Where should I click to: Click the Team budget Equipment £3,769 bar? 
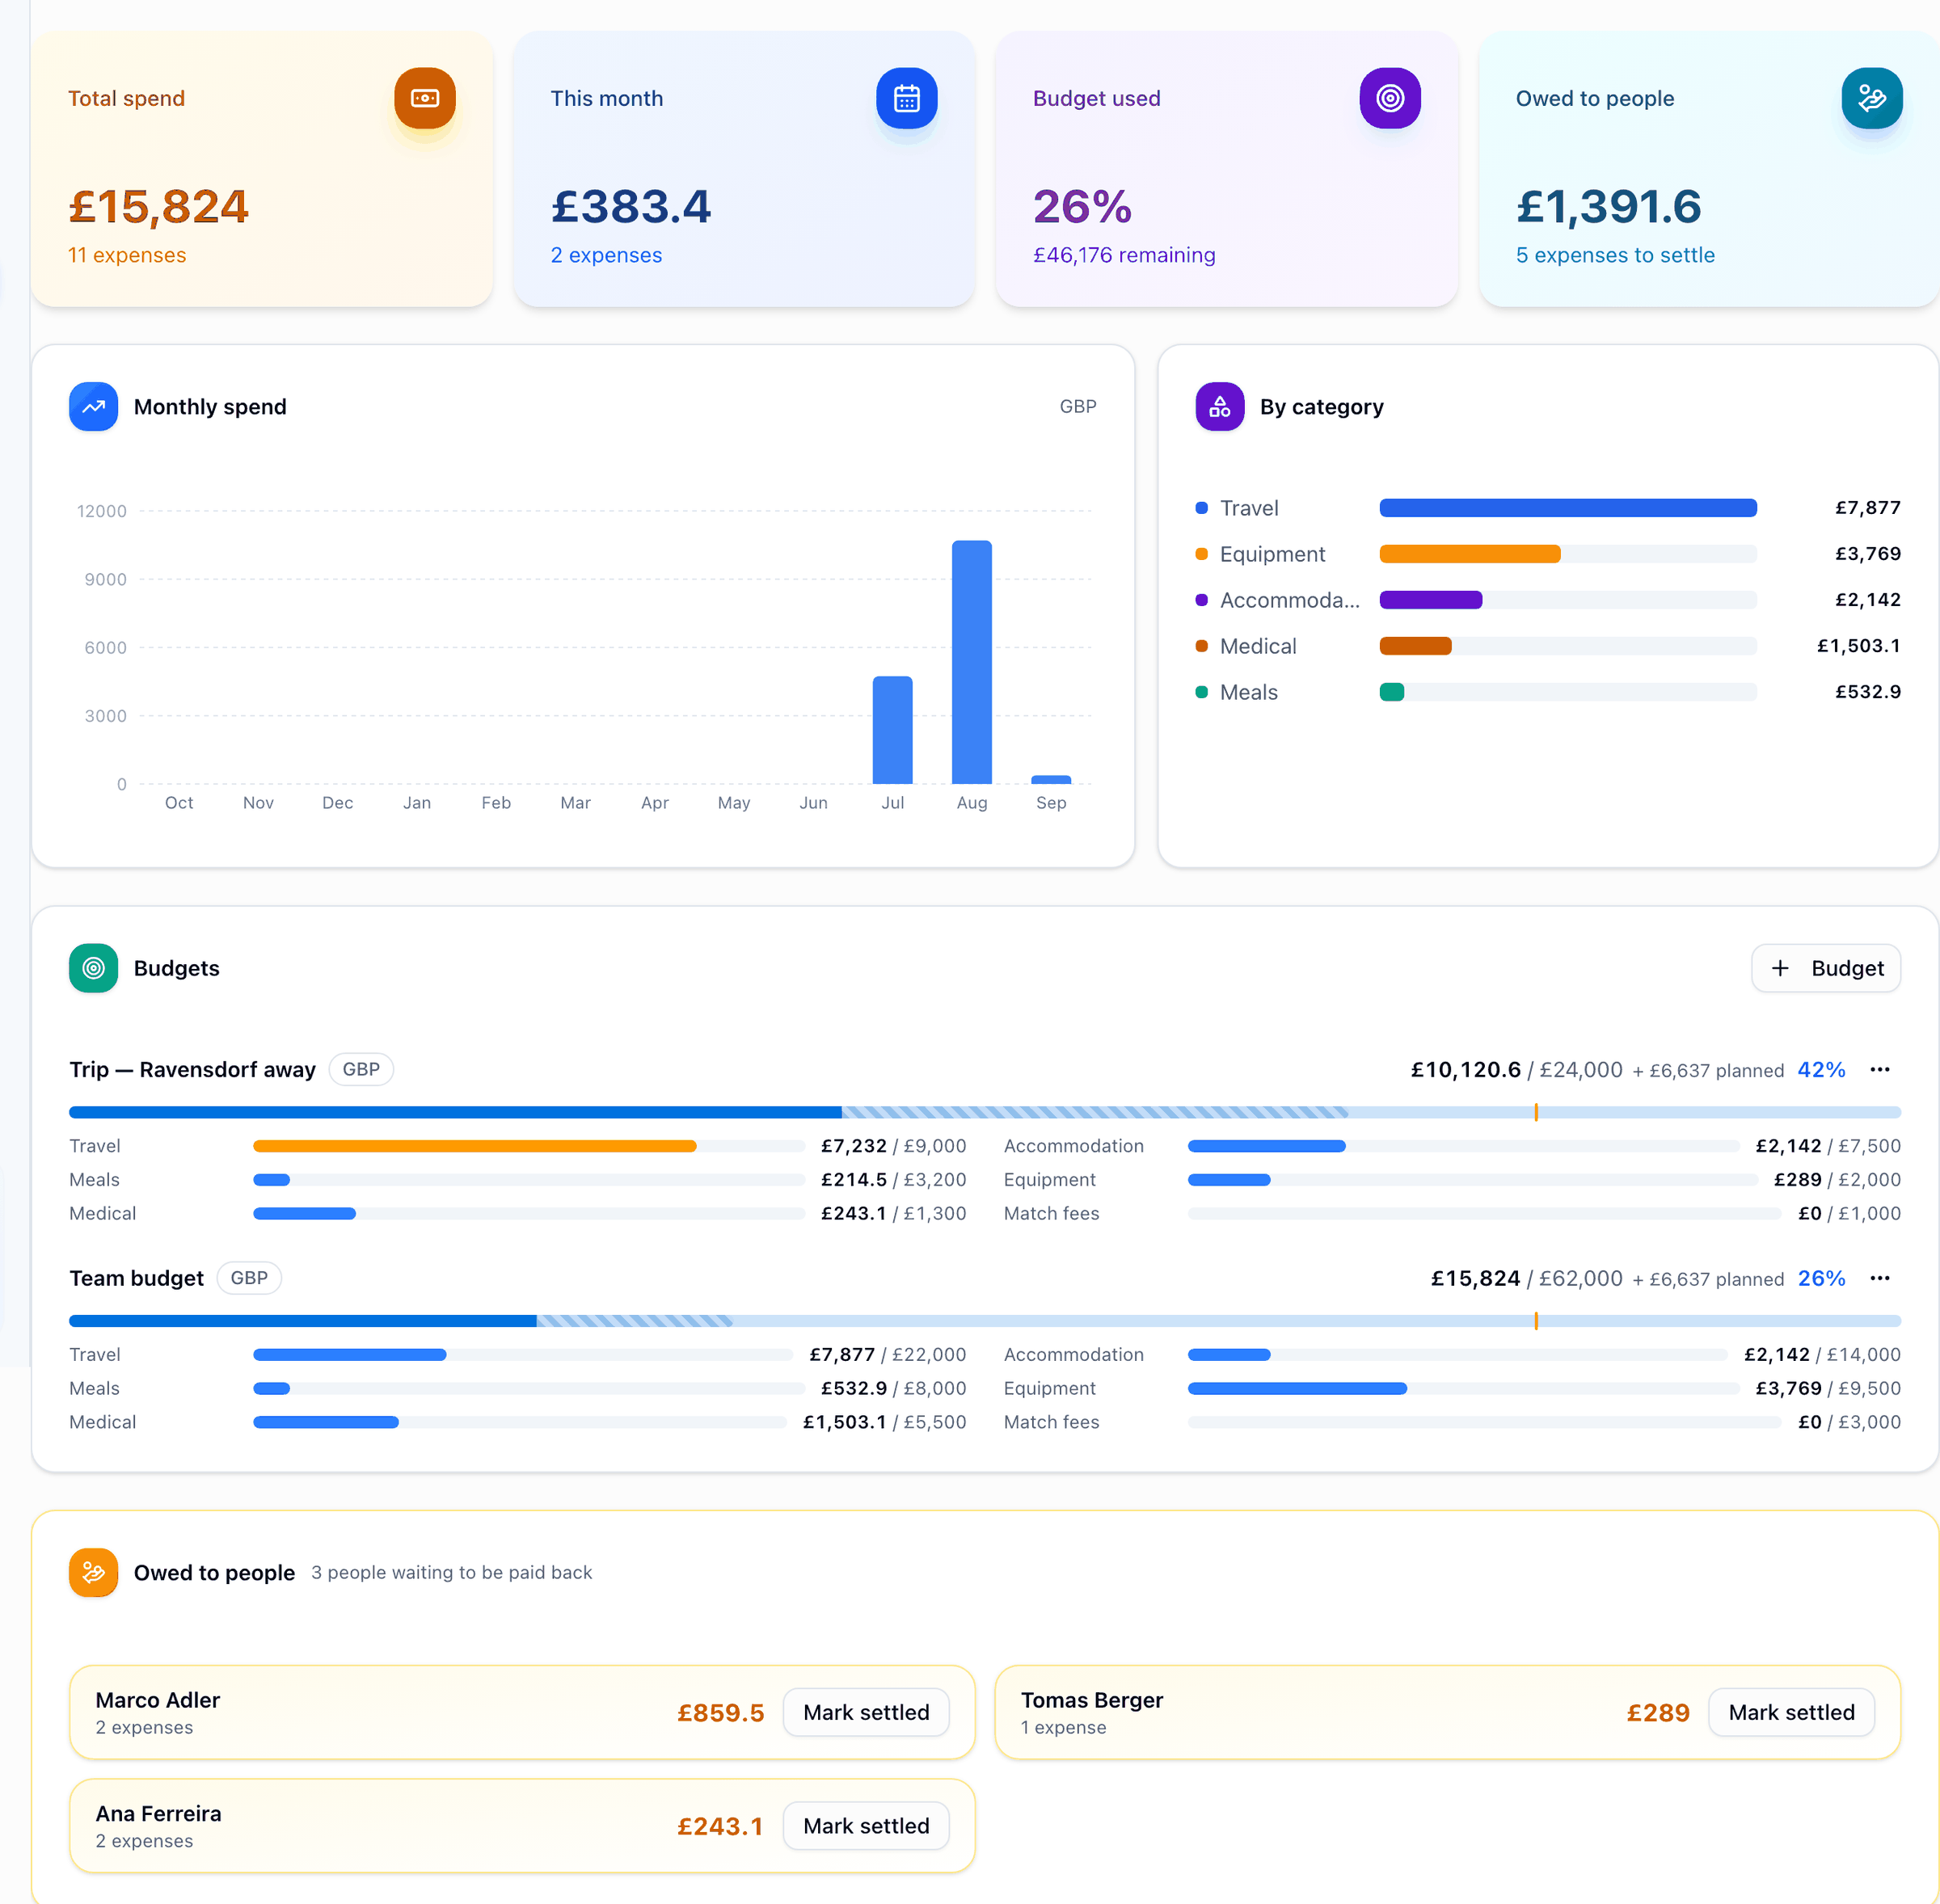(x=1297, y=1388)
